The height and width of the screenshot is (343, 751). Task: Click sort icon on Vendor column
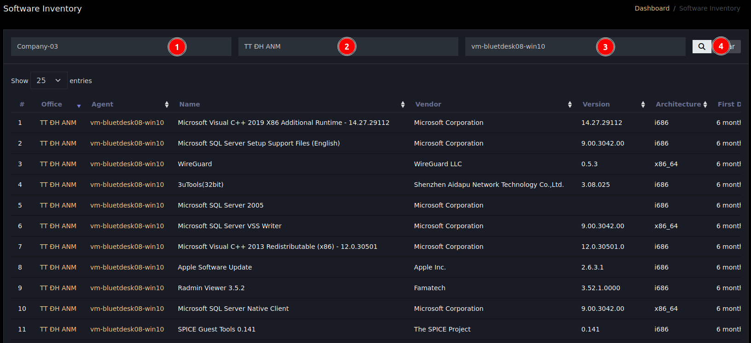click(x=570, y=105)
